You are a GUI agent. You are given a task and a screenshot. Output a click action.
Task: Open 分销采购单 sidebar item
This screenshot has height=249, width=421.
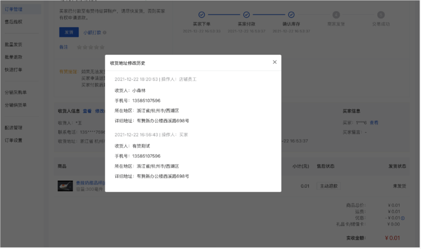click(x=16, y=92)
